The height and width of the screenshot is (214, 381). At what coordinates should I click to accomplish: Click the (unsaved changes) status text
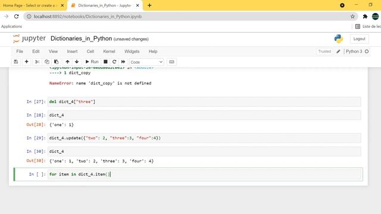tap(131, 39)
